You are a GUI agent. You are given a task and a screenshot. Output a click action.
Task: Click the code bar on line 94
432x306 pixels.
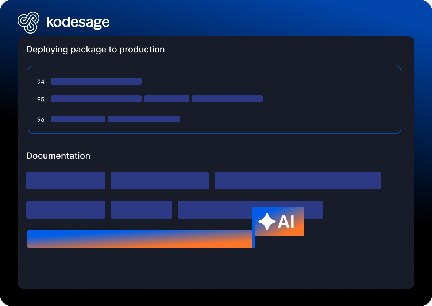point(96,81)
